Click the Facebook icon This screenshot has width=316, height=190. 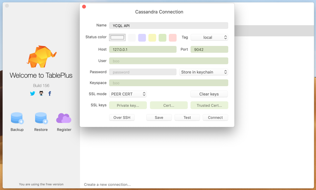(x=50, y=94)
